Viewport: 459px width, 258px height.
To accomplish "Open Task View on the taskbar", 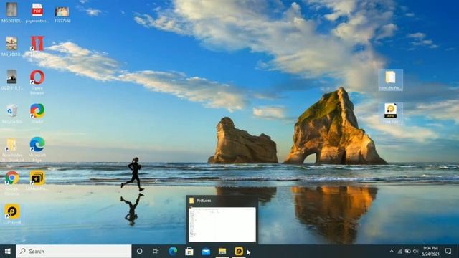I will point(156,252).
